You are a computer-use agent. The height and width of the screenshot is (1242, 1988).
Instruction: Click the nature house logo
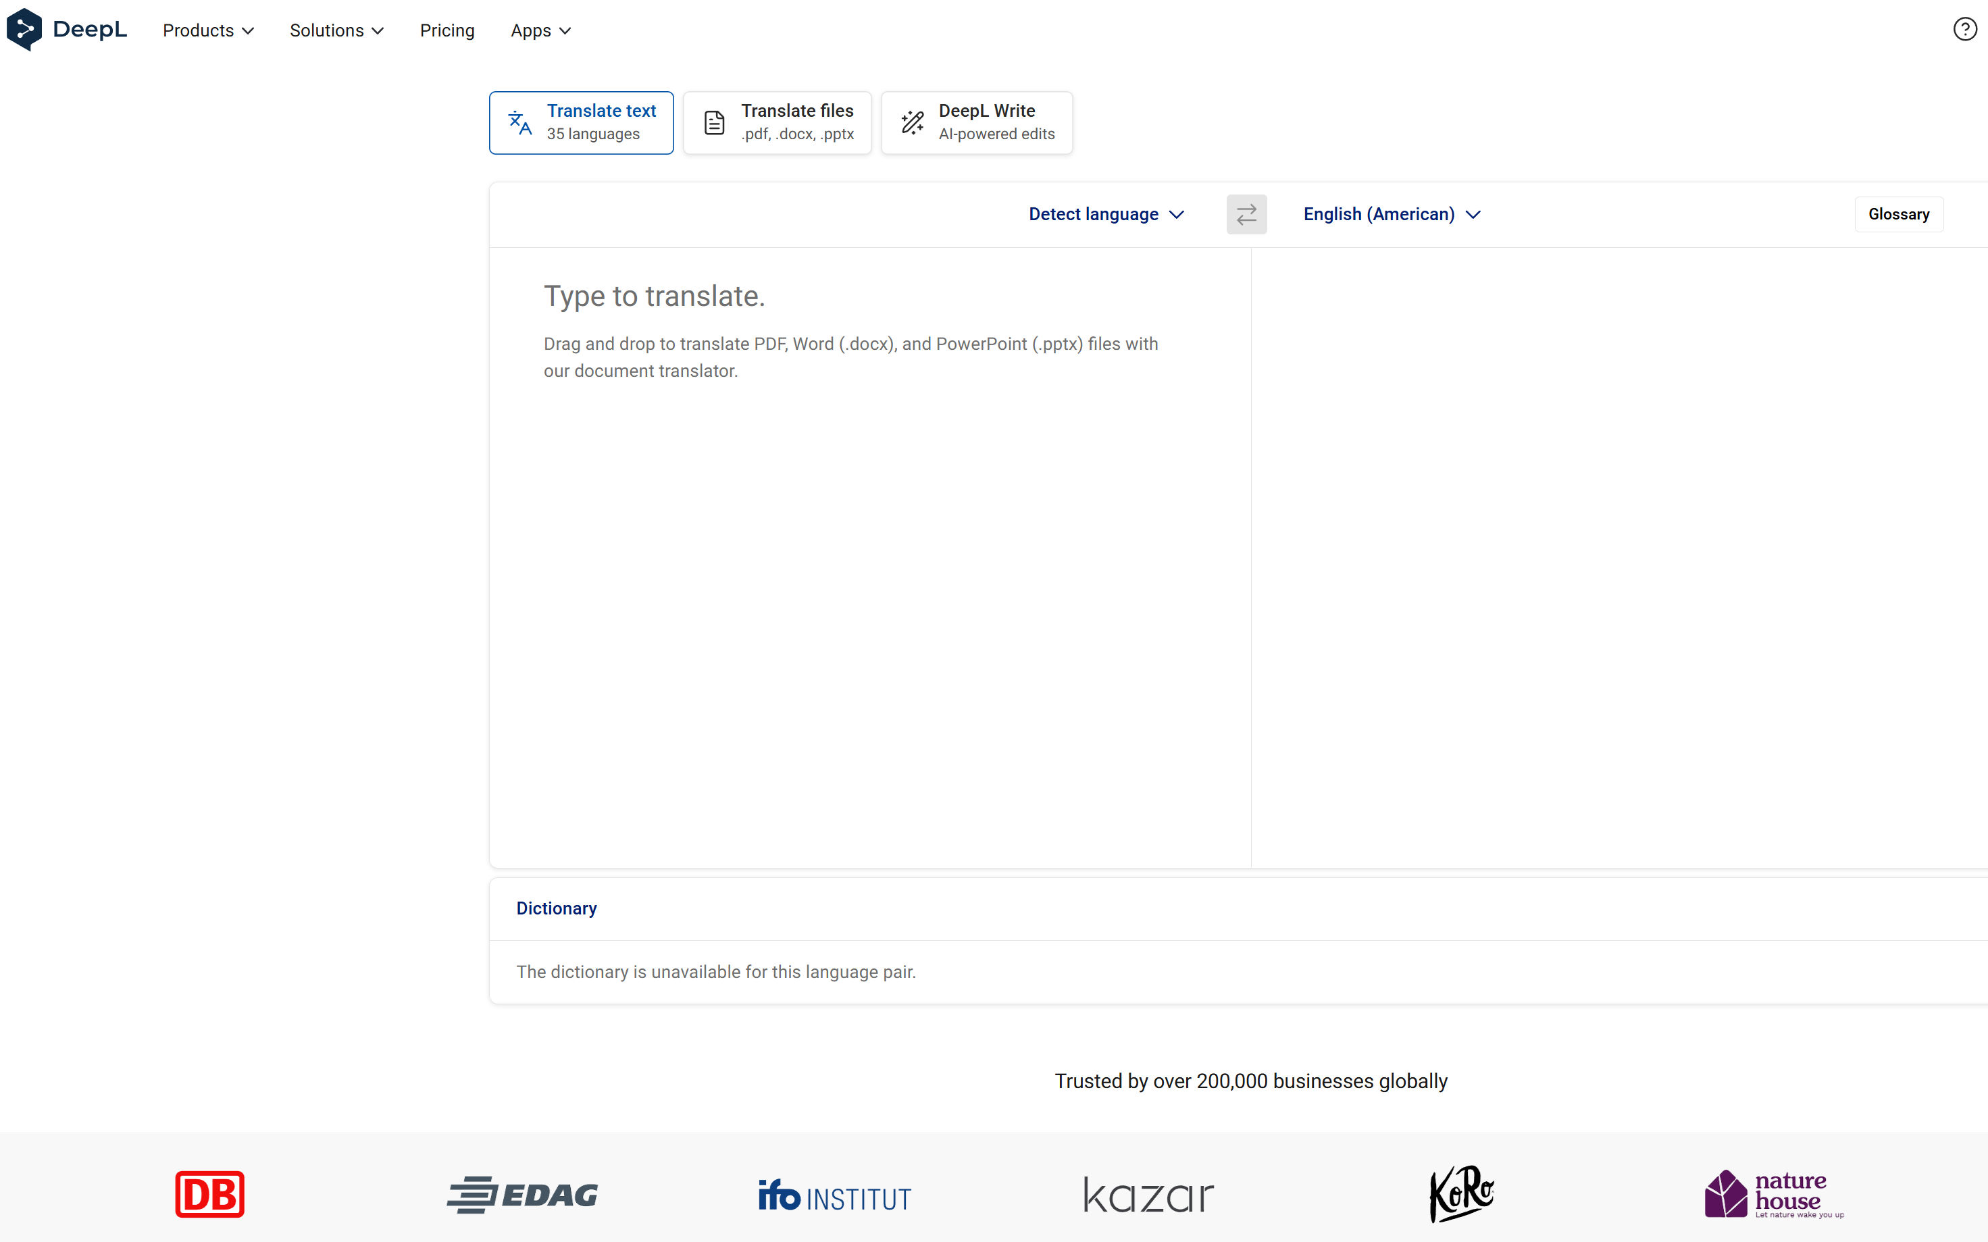(1775, 1194)
